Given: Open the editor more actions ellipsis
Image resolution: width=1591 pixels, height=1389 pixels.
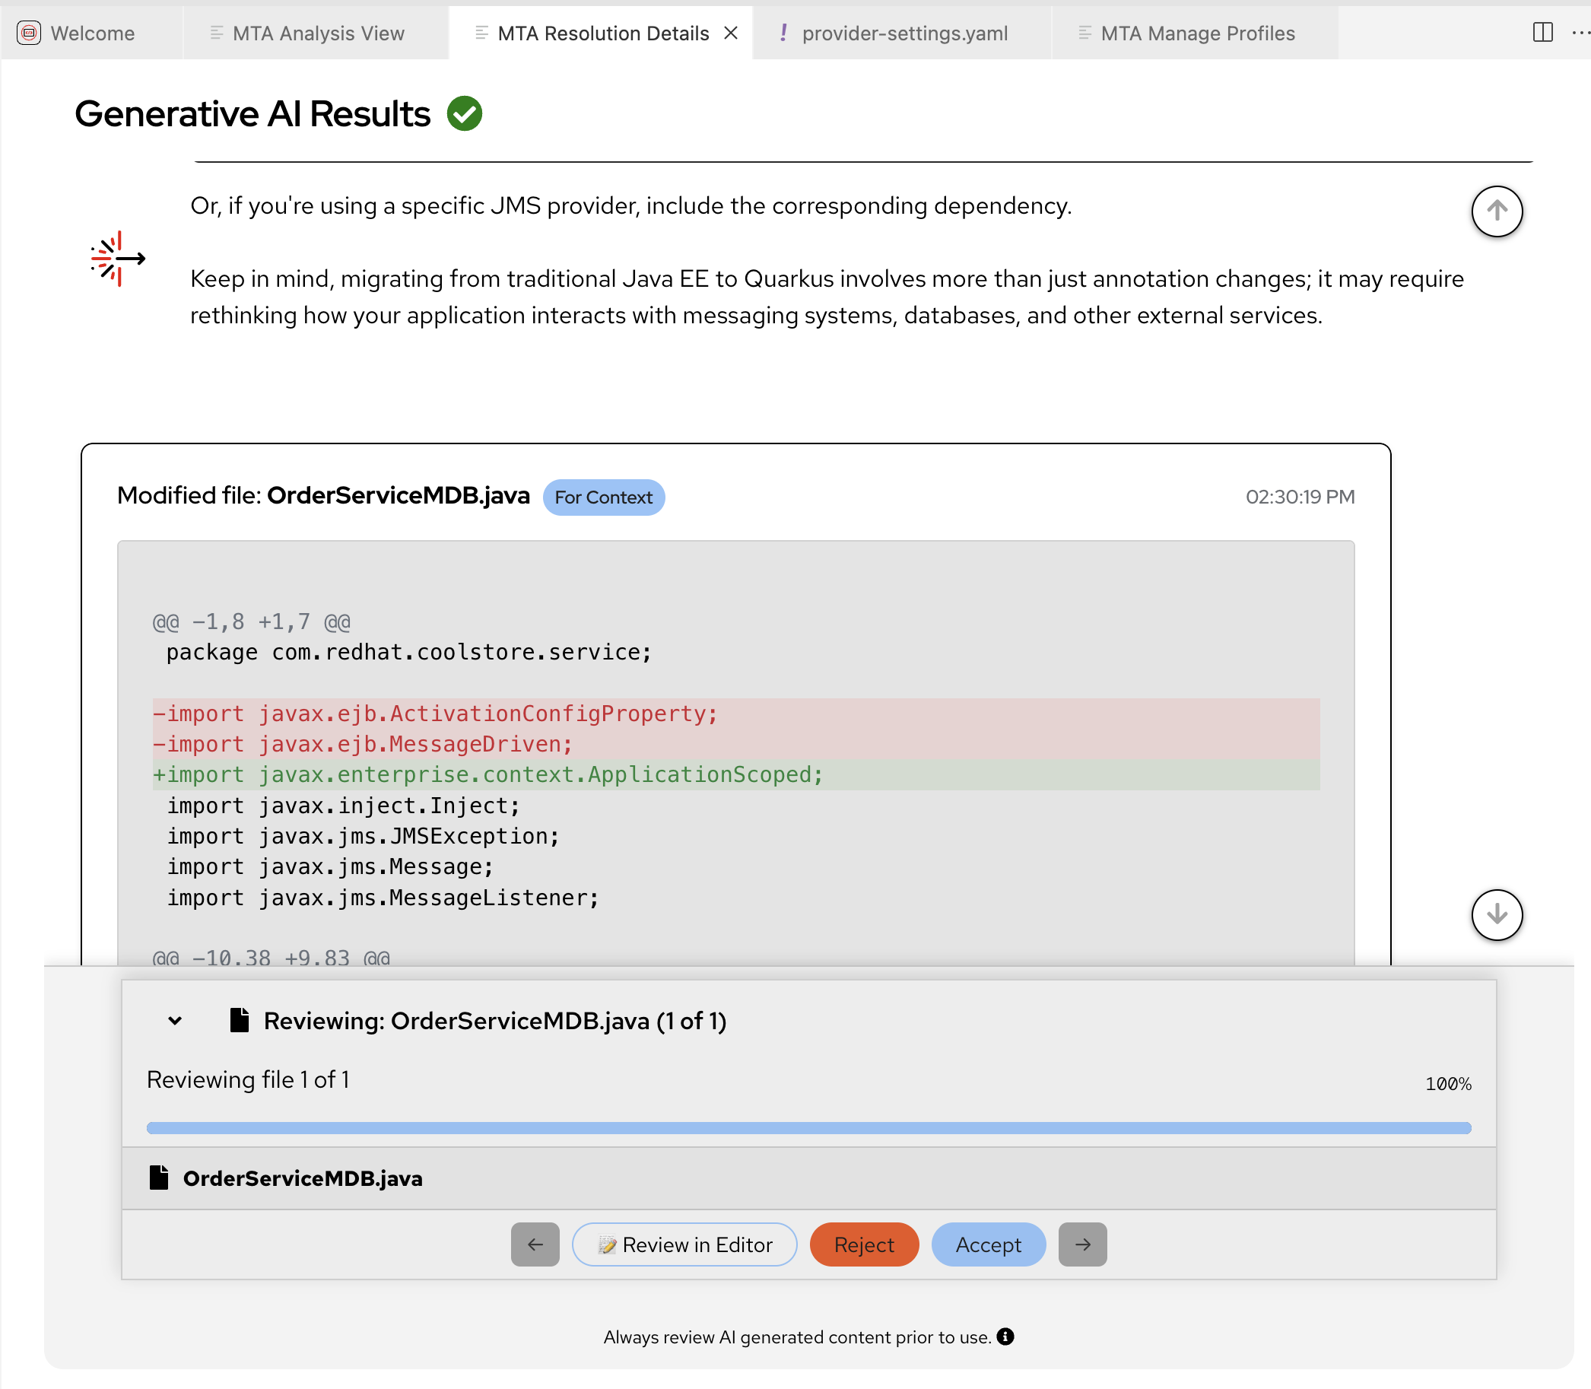Looking at the screenshot, I should pyautogui.click(x=1580, y=33).
